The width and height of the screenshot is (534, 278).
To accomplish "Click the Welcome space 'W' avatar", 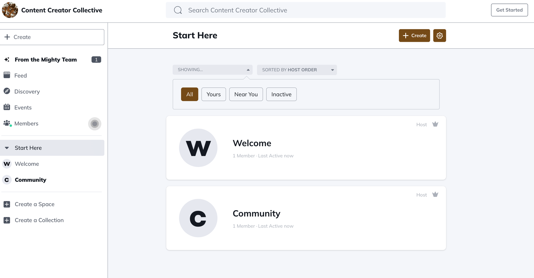I will [198, 148].
